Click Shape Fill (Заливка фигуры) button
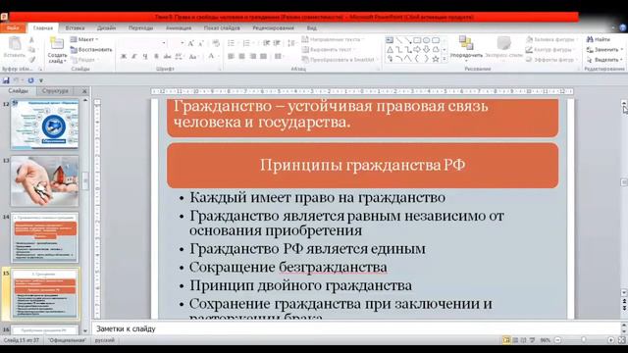628x353 pixels. (x=551, y=39)
